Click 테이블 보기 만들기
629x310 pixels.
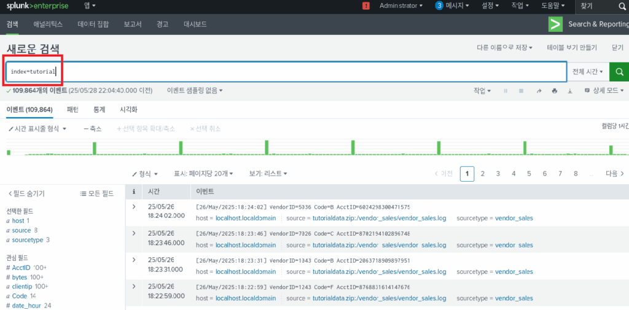(x=572, y=47)
